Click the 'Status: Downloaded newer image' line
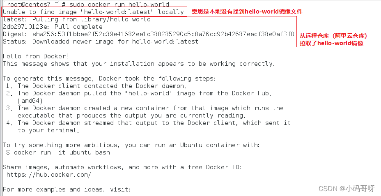This screenshot has height=196, width=381. tap(101, 42)
